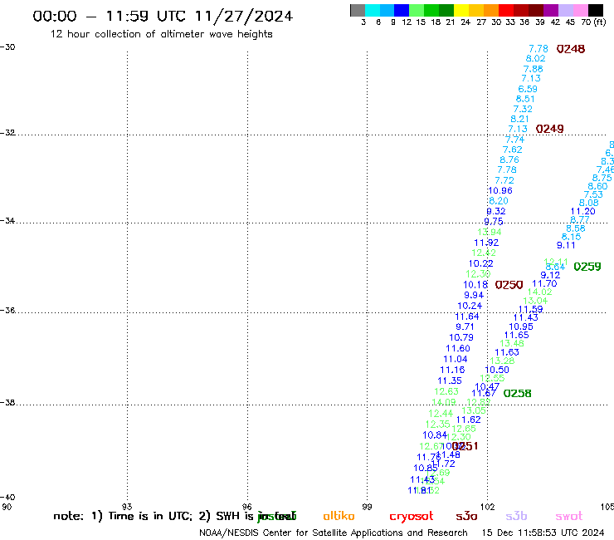
Task: Click wave height value 10.96
Action: pyautogui.click(x=500, y=190)
